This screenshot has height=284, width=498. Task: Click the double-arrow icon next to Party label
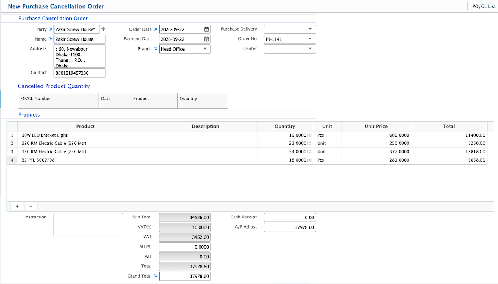tap(51, 29)
